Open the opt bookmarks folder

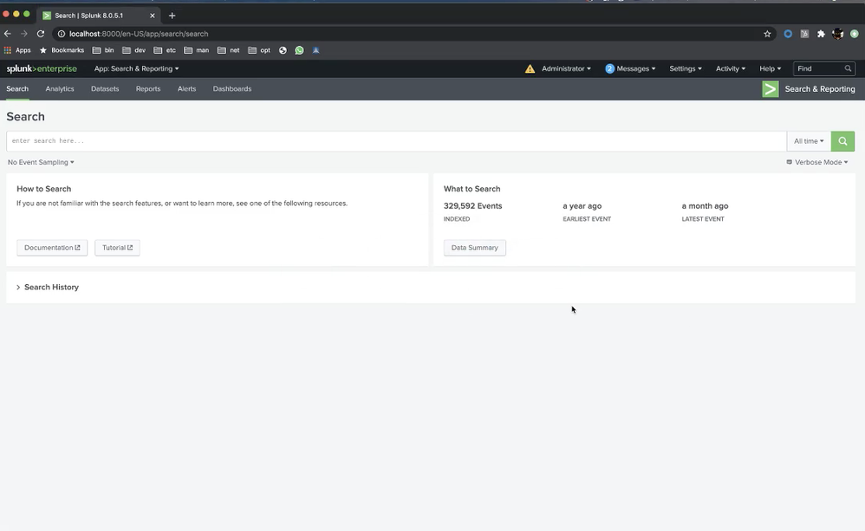click(x=259, y=50)
